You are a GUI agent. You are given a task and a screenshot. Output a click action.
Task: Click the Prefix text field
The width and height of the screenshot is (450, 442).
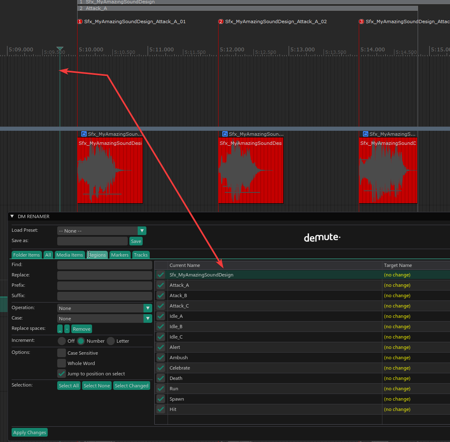point(105,286)
